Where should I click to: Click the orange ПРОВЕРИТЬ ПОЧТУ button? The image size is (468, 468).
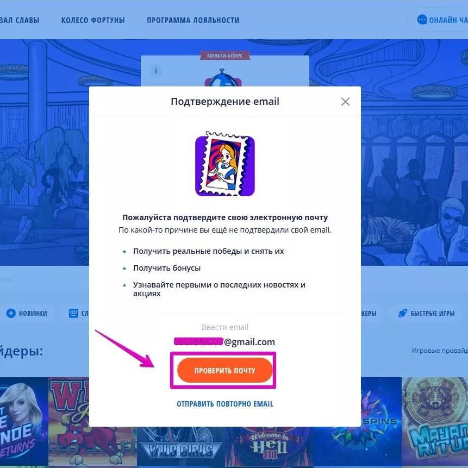tap(224, 370)
